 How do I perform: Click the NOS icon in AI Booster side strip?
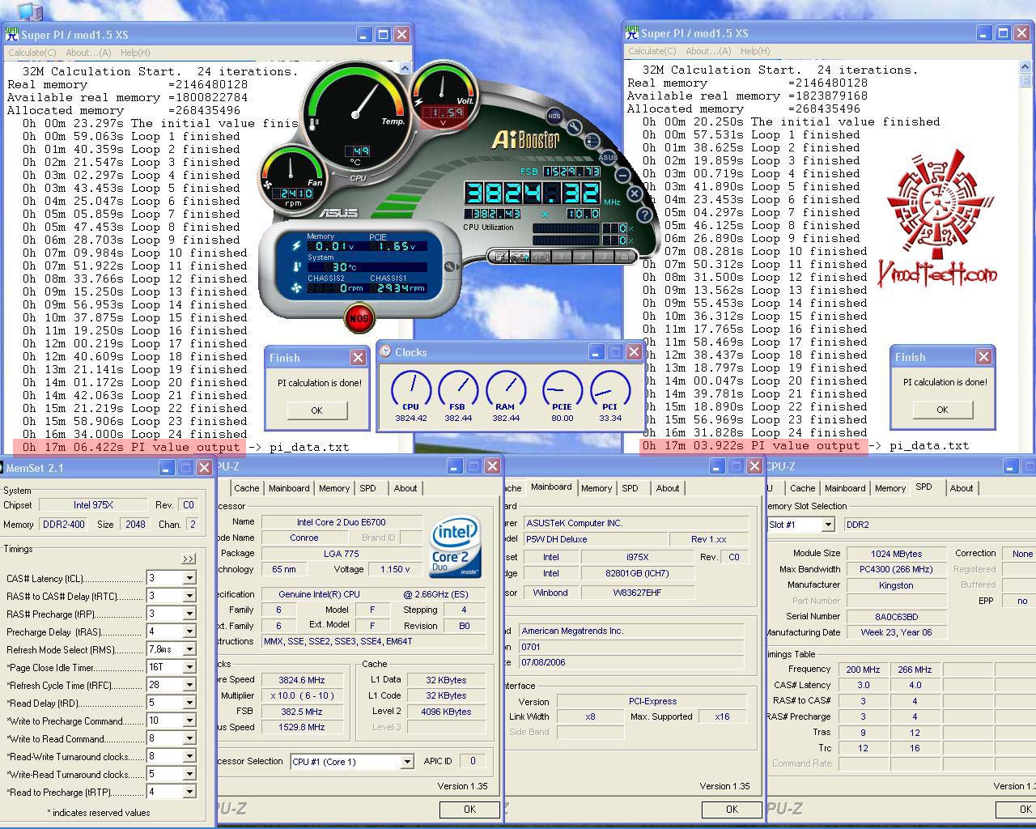554,116
